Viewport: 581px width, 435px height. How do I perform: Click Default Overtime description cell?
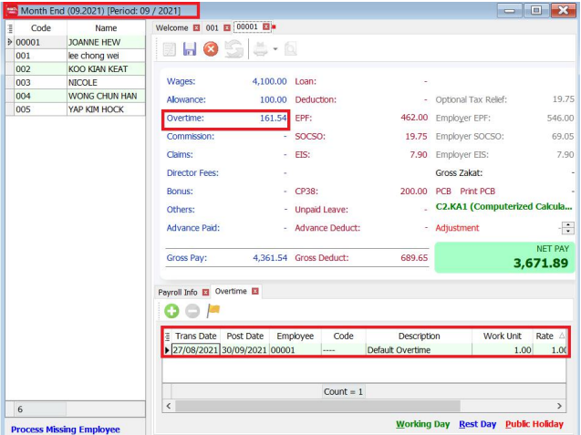click(x=419, y=350)
